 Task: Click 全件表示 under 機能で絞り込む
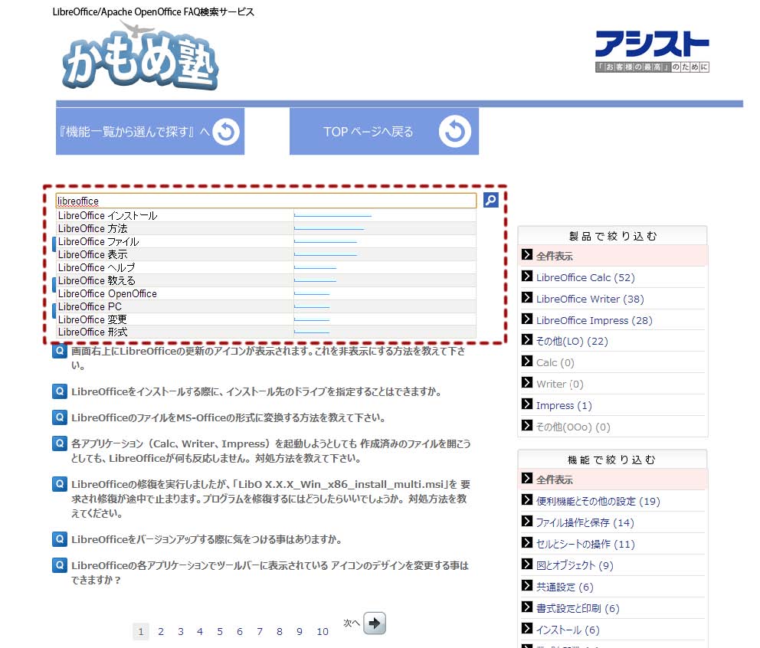(x=555, y=479)
